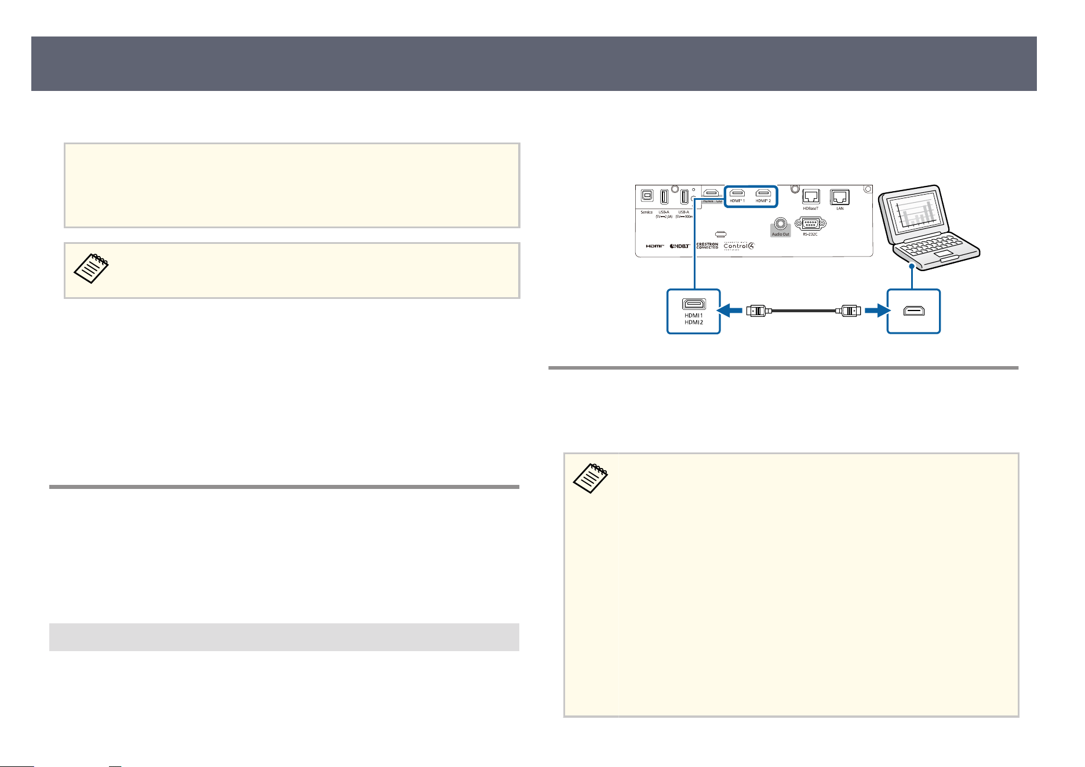Click the HDMI cable in the diagram
This screenshot has width=1085, height=767.
coord(803,311)
